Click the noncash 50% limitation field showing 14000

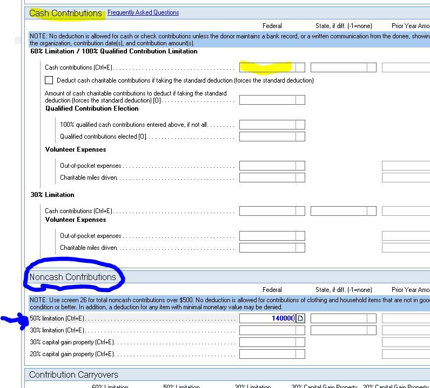point(267,318)
